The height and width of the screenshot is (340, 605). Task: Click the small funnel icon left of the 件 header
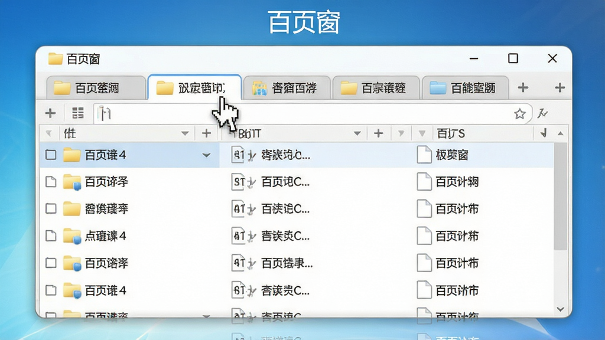[48, 133]
